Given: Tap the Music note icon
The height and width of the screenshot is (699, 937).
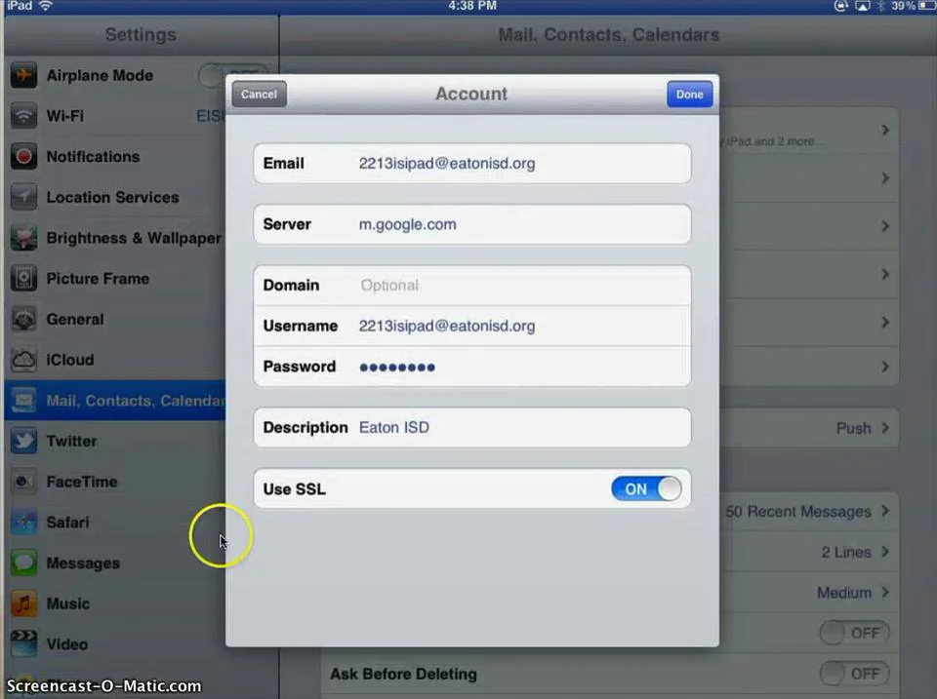Looking at the screenshot, I should click(x=23, y=603).
